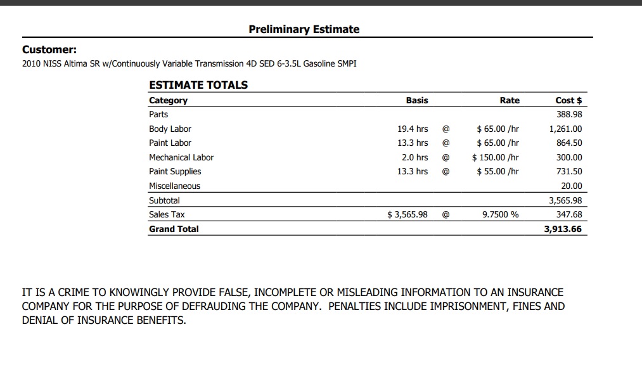The width and height of the screenshot is (642, 374).
Task: Click the Basis column header
Action: (x=417, y=100)
